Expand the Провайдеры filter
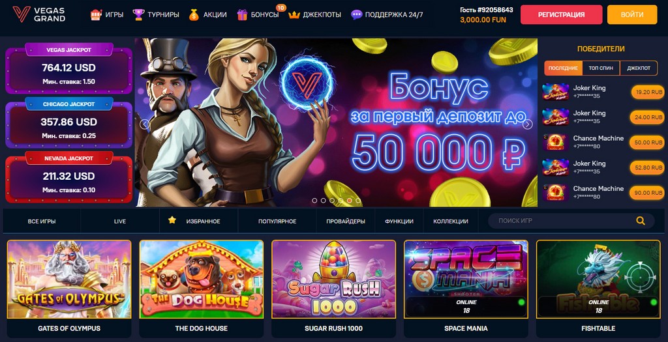Viewport: 668px width, 342px height. pyautogui.click(x=346, y=221)
